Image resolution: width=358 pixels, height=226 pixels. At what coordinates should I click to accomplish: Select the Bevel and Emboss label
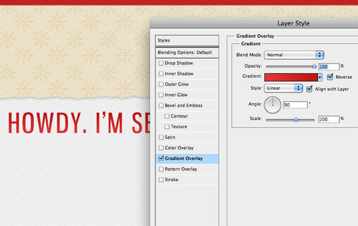(184, 106)
